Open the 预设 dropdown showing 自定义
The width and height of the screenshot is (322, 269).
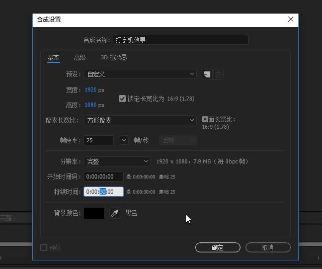point(140,74)
